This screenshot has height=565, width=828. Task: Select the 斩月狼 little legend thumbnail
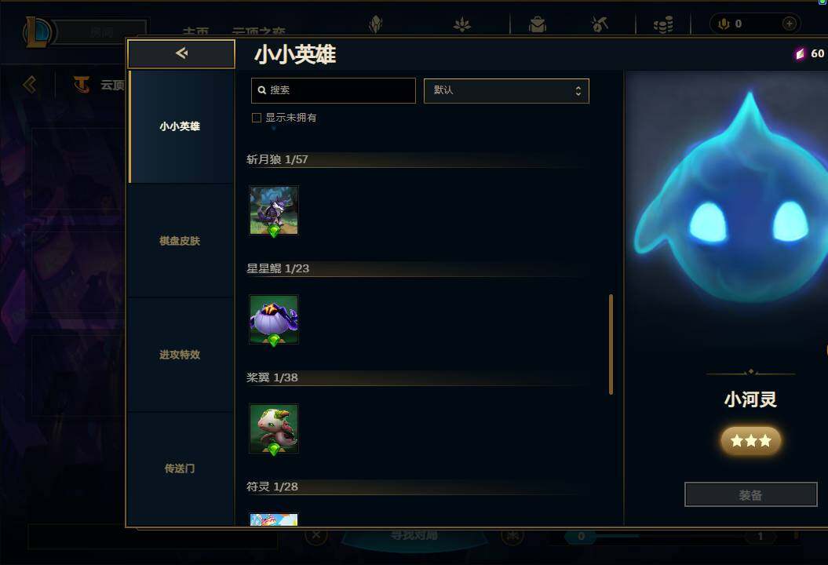274,210
